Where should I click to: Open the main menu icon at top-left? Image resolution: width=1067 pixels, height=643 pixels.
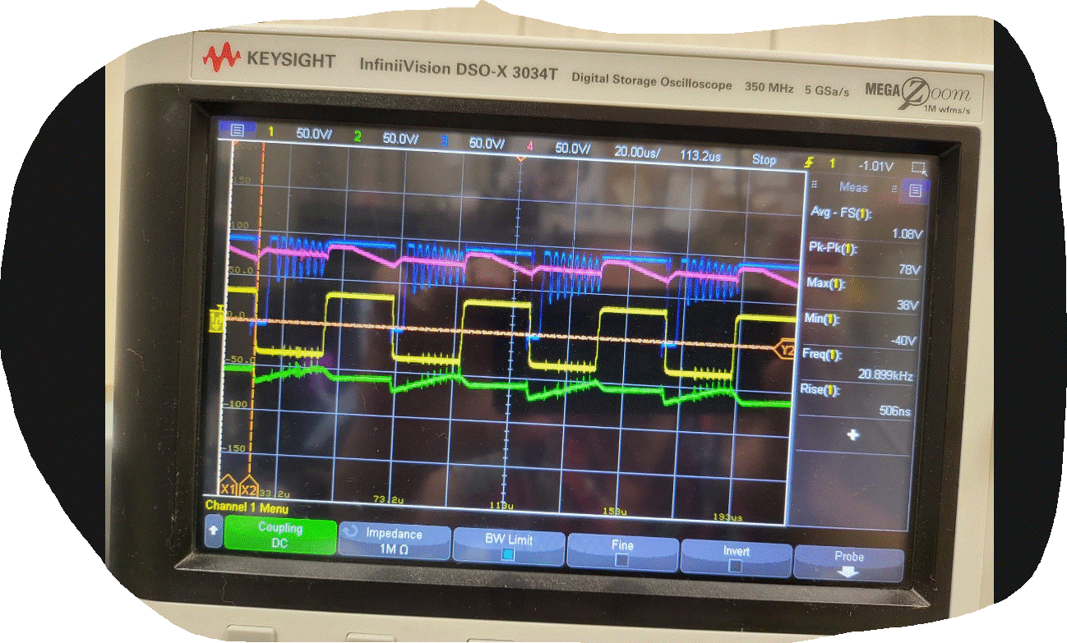click(238, 130)
